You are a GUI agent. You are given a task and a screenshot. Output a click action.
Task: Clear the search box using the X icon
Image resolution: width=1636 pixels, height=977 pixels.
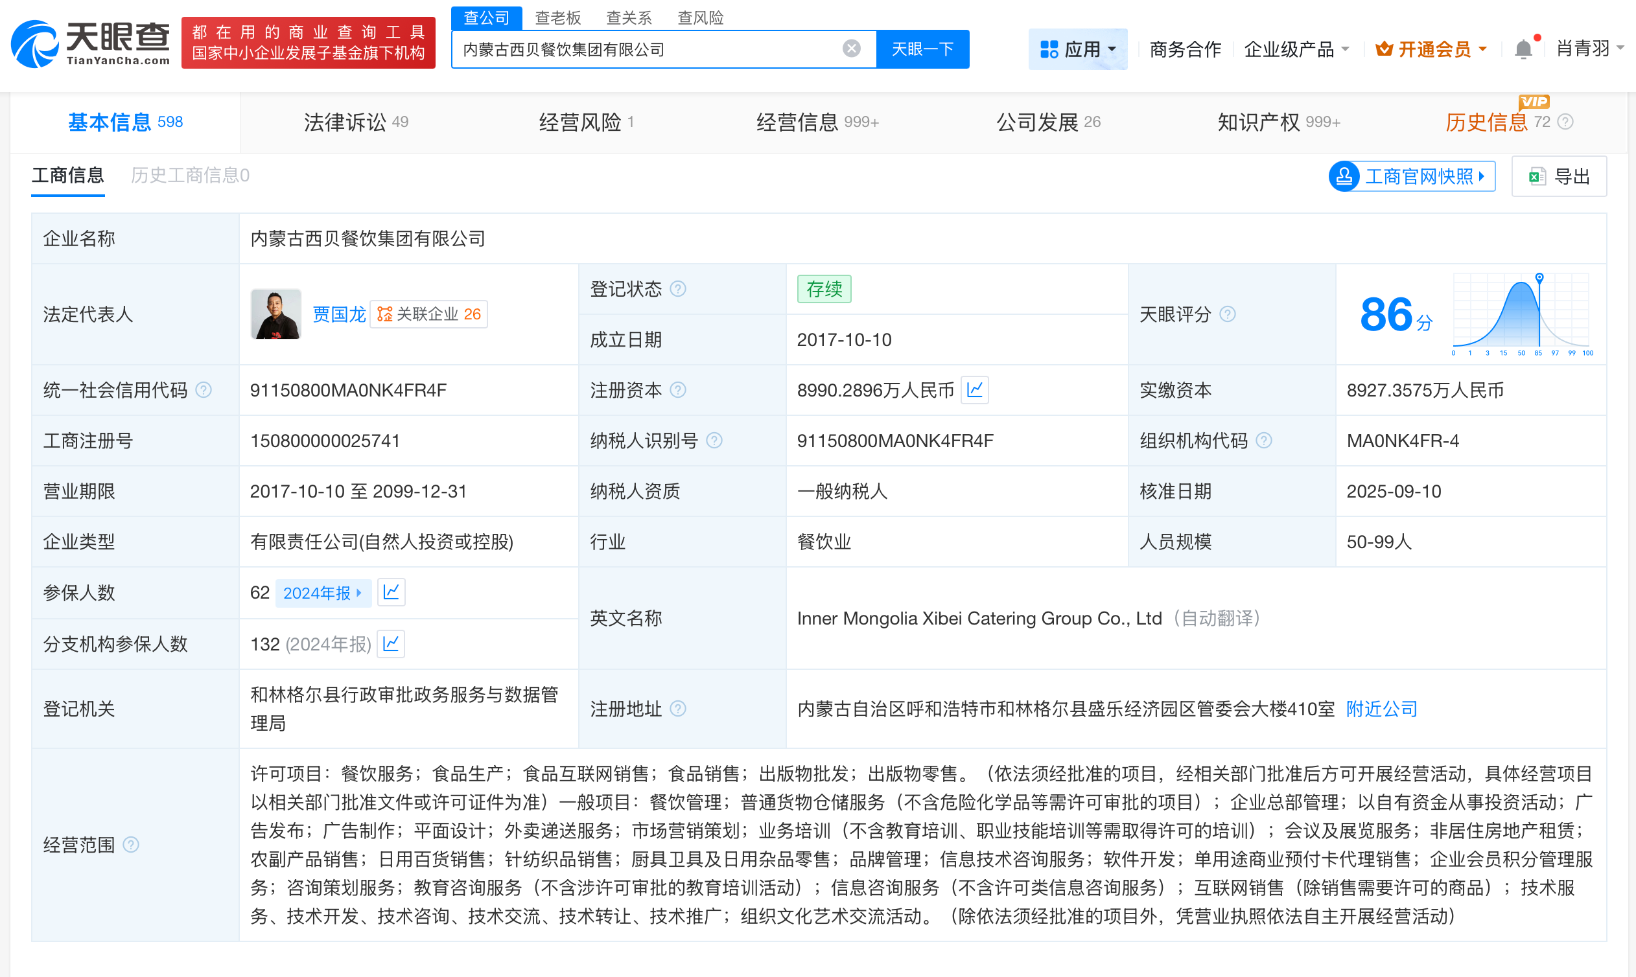pyautogui.click(x=852, y=47)
